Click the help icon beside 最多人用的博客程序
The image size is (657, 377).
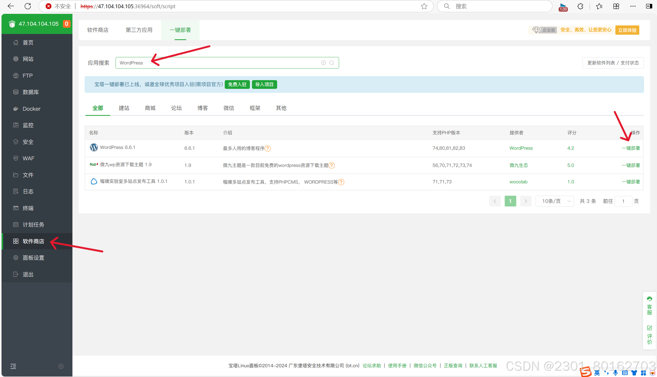click(268, 148)
